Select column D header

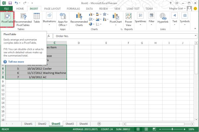[x=79, y=43]
